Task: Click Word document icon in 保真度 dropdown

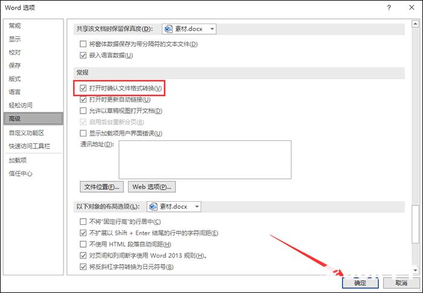Action: click(169, 29)
